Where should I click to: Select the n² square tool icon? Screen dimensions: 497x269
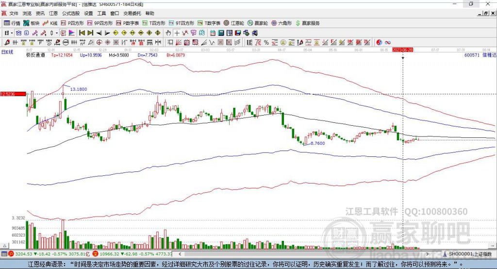click(x=83, y=43)
